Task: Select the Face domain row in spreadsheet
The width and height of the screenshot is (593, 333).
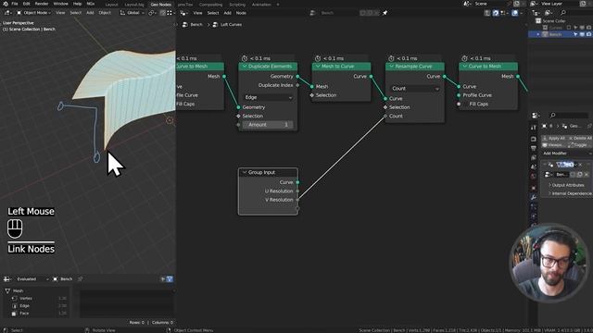Action: pyautogui.click(x=39, y=314)
